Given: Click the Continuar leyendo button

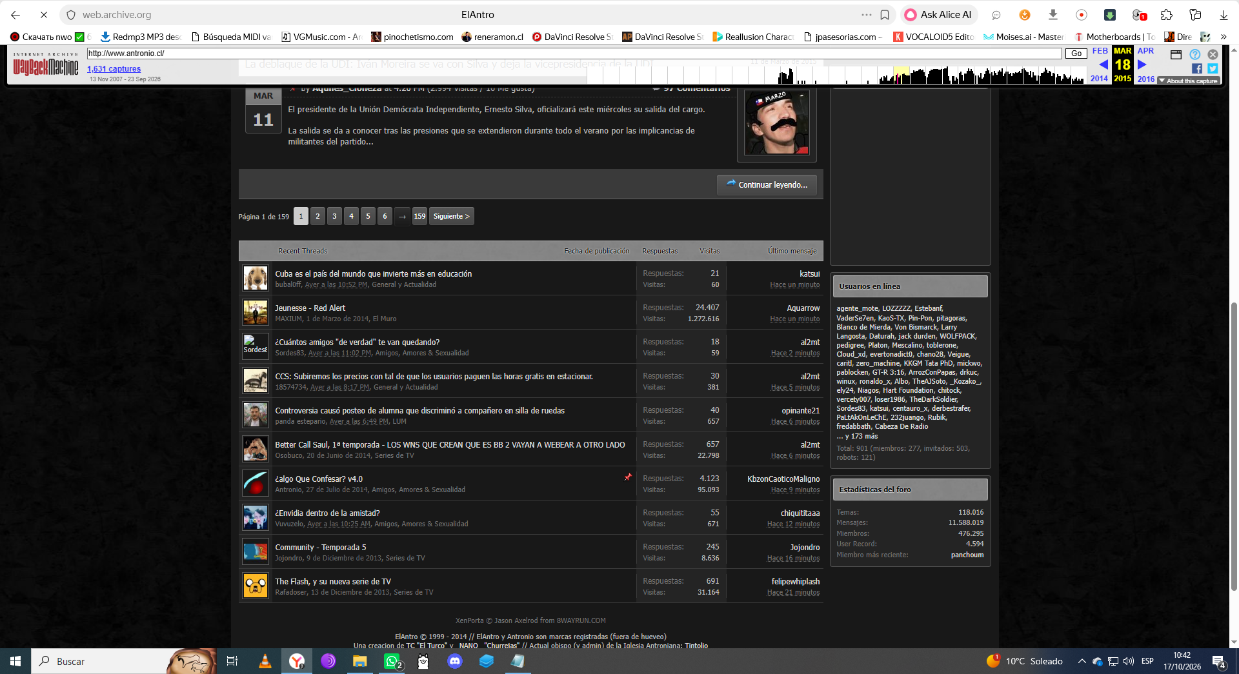Looking at the screenshot, I should point(767,184).
